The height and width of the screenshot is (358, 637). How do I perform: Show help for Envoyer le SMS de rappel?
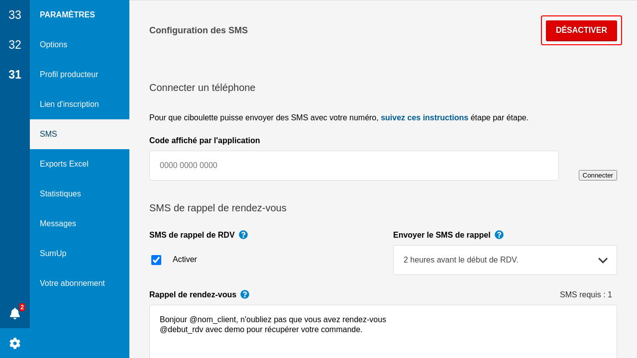499,235
